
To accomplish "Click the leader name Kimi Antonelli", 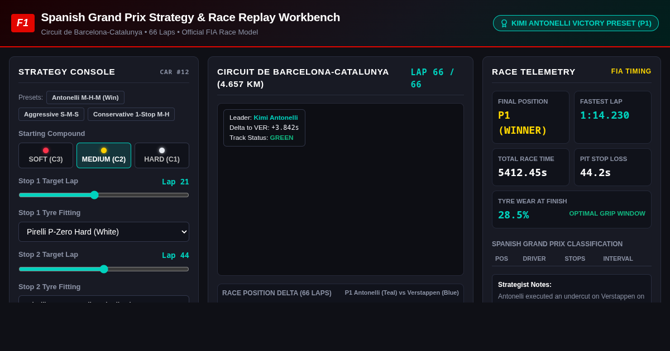I will pyautogui.click(x=276, y=118).
